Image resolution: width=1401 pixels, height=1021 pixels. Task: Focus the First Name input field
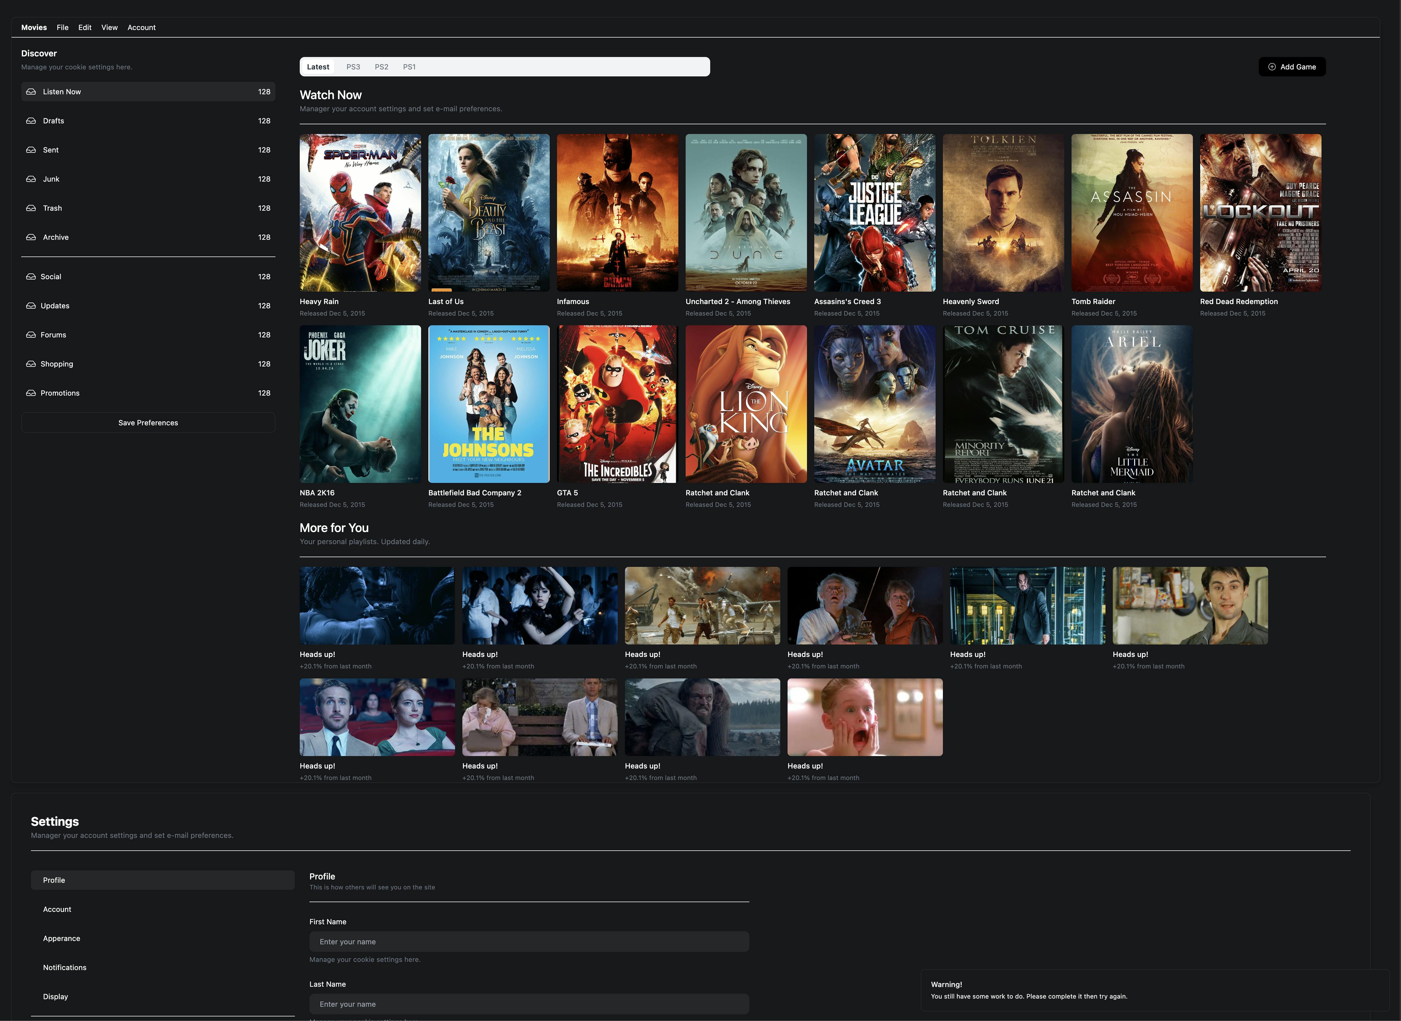[x=529, y=941]
